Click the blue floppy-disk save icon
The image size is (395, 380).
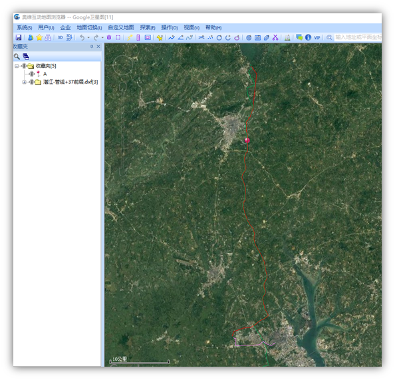click(x=19, y=37)
